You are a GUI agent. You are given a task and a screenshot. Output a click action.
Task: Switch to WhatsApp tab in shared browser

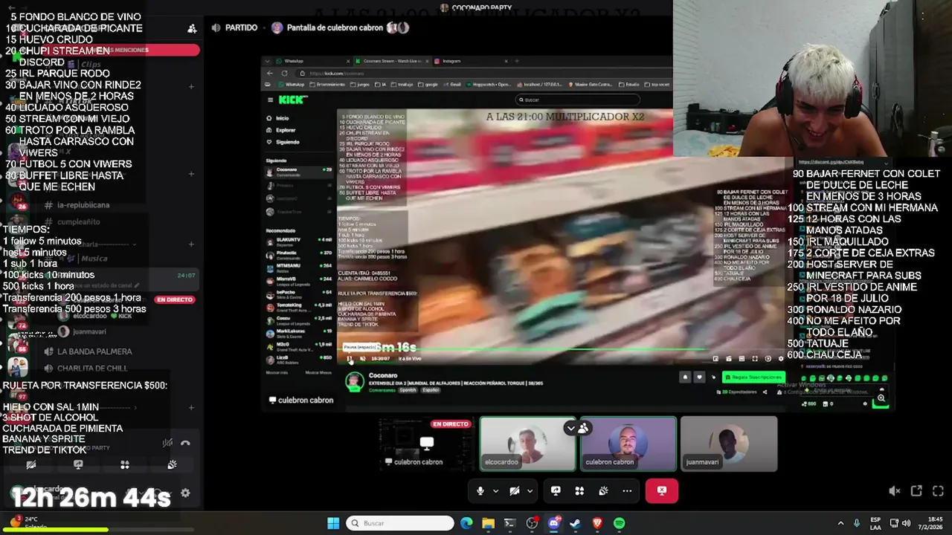(312, 61)
